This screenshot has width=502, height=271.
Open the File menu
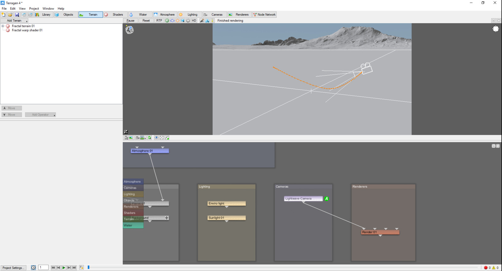[x=4, y=8]
